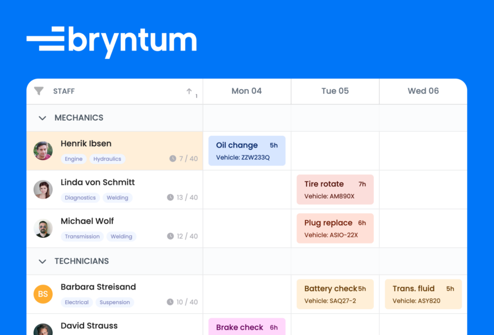The image size is (494, 335).
Task: Click the Transmission skill tag
Action: click(82, 236)
